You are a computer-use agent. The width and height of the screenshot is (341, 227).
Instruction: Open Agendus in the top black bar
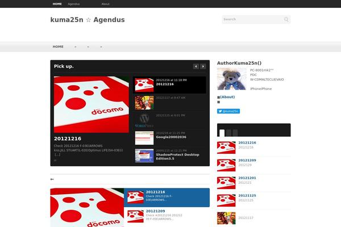(74, 4)
